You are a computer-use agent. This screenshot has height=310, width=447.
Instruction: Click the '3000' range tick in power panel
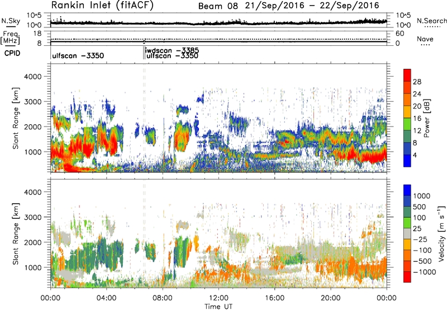[x=32, y=102]
